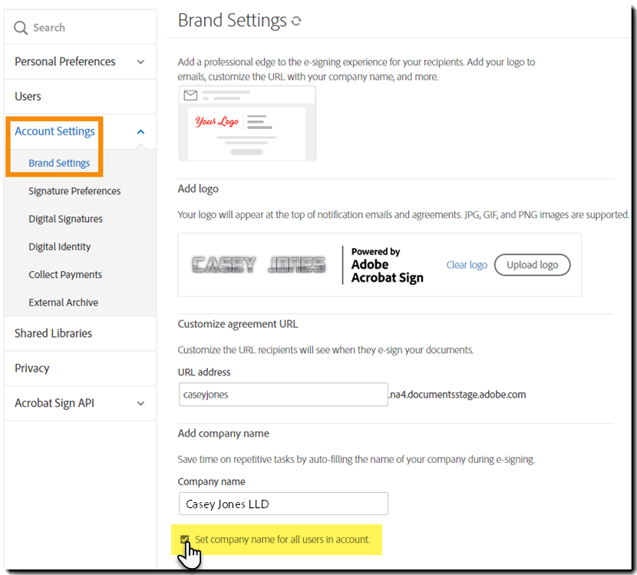Toggle Set company name for all users checkbox
This screenshot has width=637, height=575.
tap(184, 540)
